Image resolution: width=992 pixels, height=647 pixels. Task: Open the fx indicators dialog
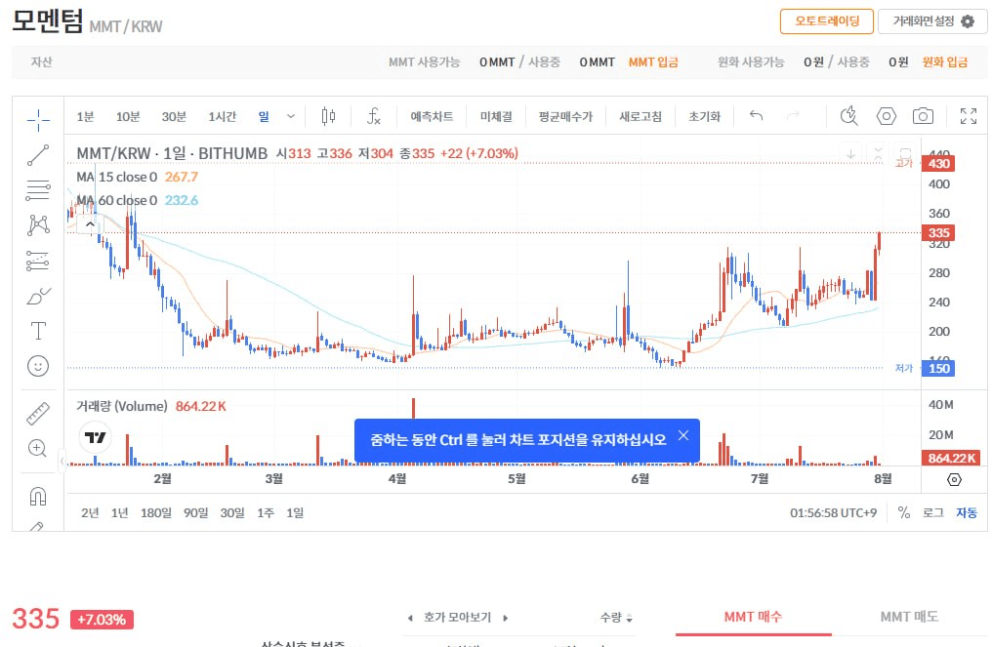click(374, 116)
